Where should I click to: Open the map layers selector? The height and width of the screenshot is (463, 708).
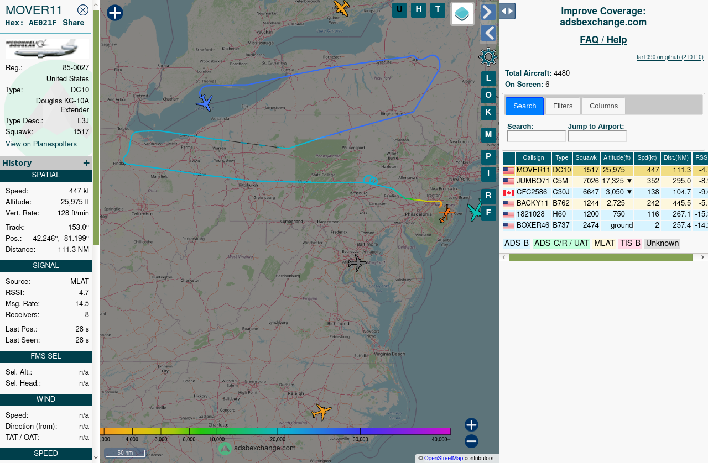(462, 14)
